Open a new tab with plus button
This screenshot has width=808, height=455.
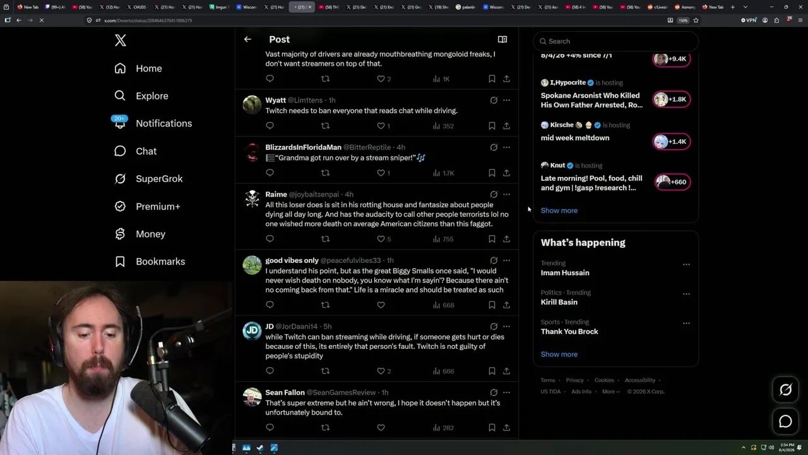tap(732, 7)
